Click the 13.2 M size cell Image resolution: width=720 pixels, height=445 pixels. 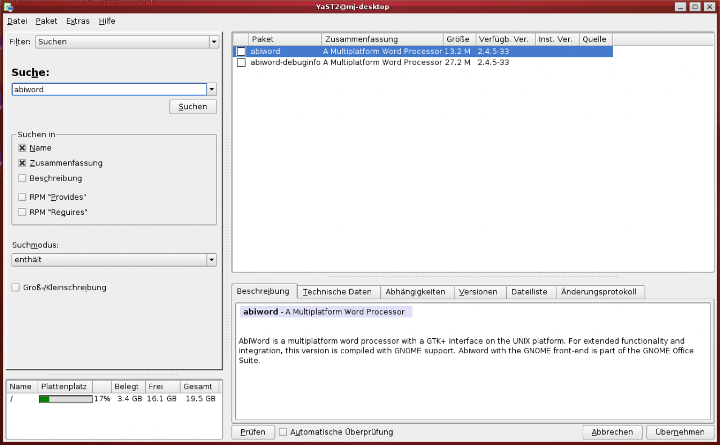coord(457,51)
